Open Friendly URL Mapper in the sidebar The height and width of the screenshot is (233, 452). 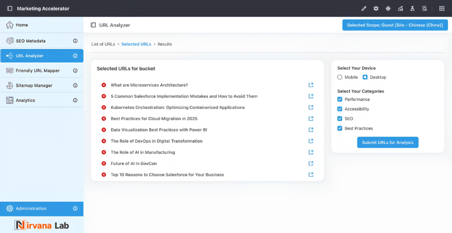[42, 70]
